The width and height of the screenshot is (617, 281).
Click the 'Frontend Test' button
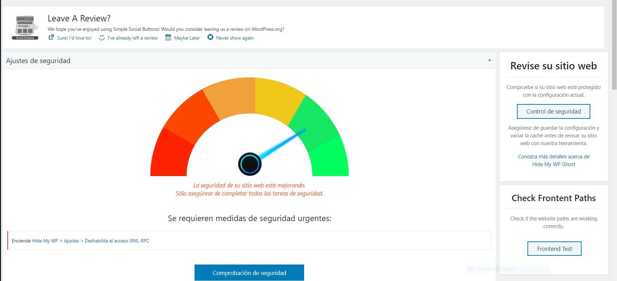(554, 249)
